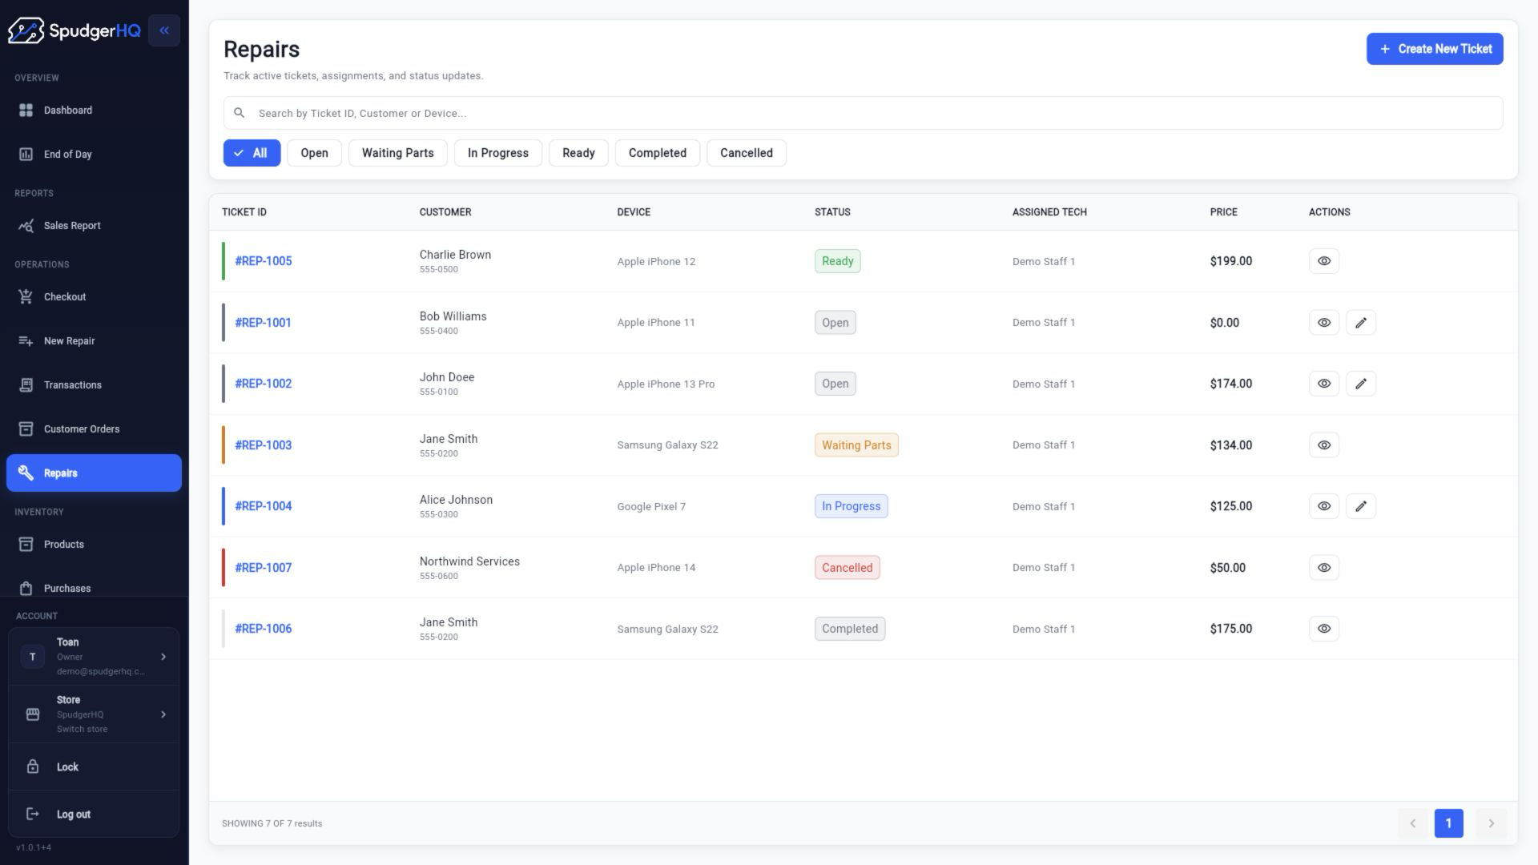
Task: Start a New Repair from sidebar
Action: (x=94, y=340)
